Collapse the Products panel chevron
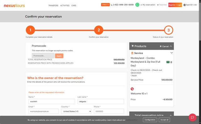Viewport: 201px width, 124px height. pos(171,46)
